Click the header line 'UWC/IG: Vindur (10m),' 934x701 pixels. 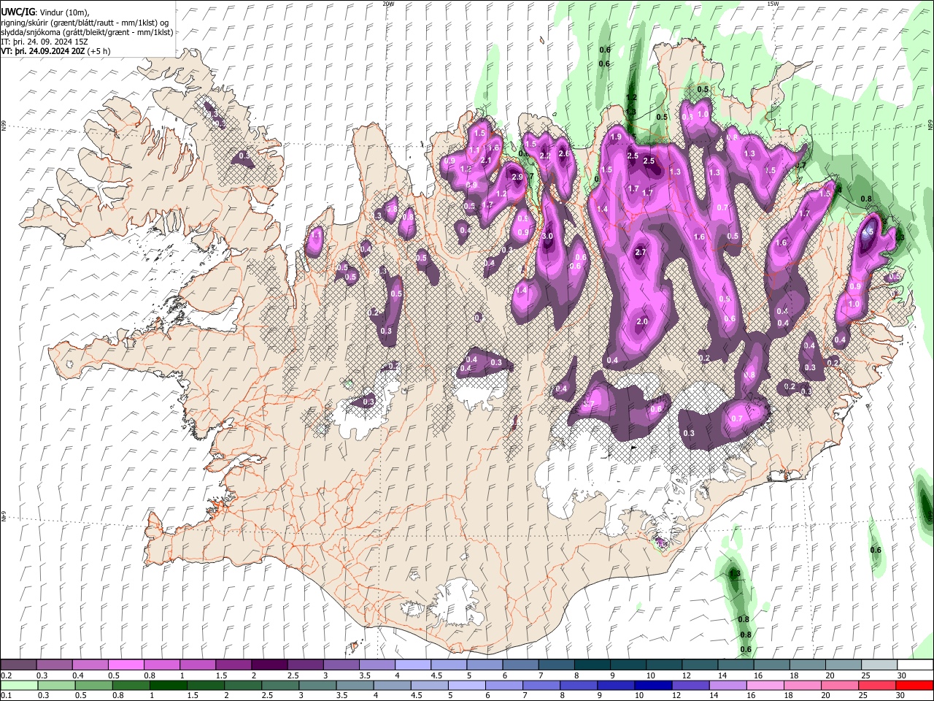(x=45, y=12)
